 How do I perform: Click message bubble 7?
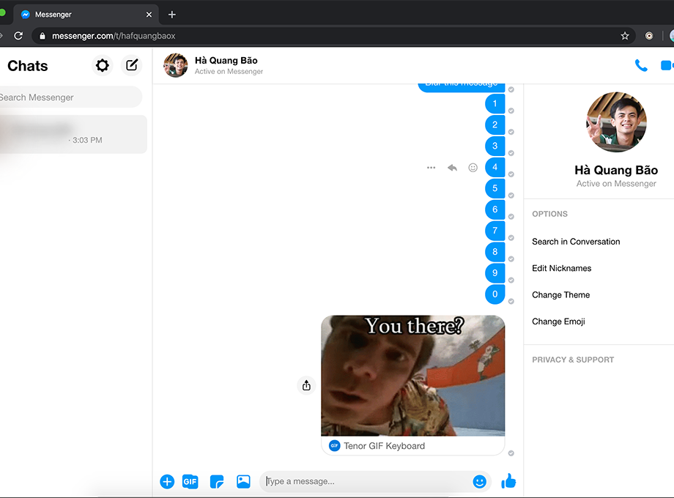point(495,230)
